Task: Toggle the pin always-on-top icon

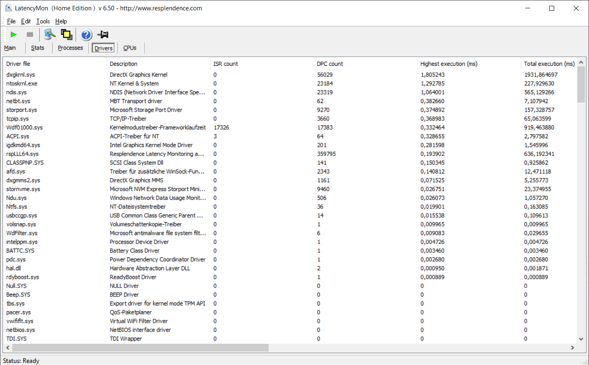Action: click(x=103, y=35)
